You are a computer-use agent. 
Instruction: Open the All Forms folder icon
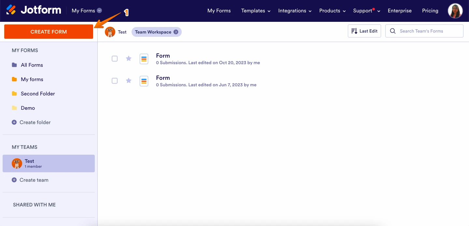pos(14,65)
